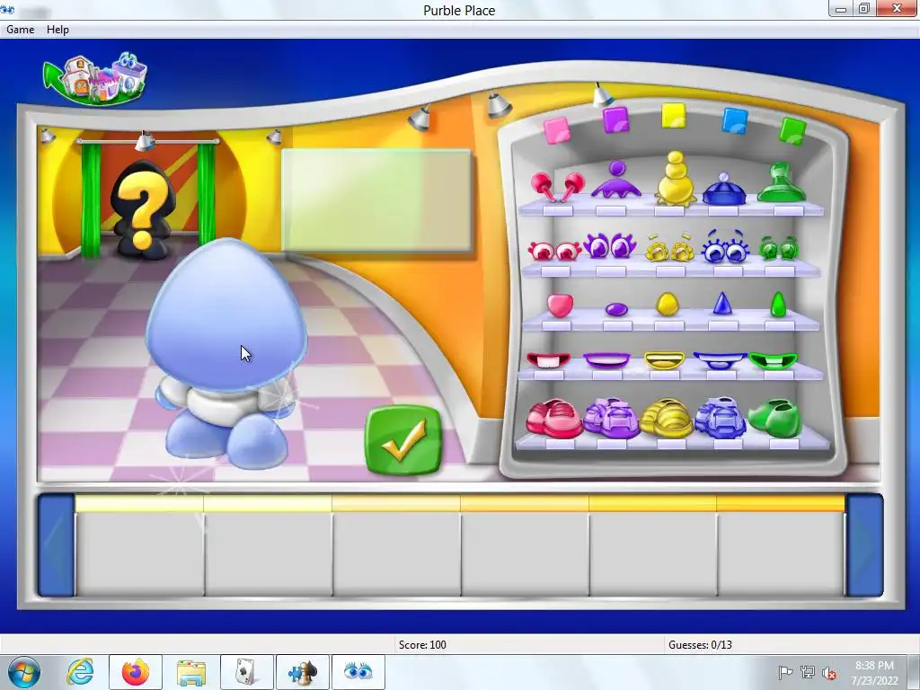Choose the blue mouth
This screenshot has width=920, height=690.
(x=720, y=360)
